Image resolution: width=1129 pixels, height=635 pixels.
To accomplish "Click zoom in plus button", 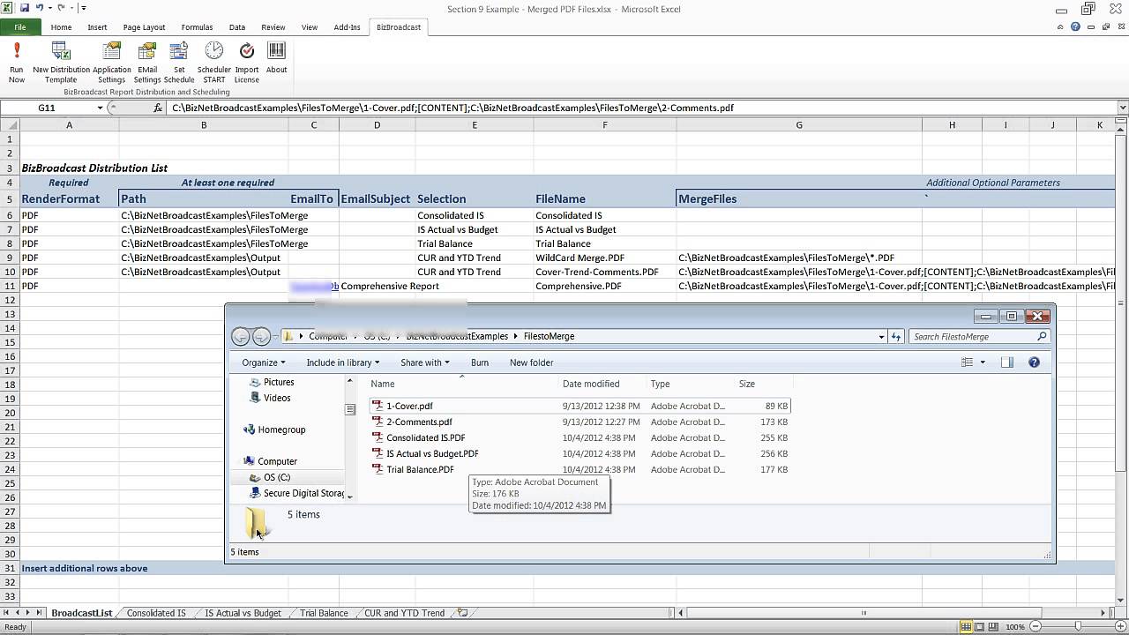I will coord(1119,627).
